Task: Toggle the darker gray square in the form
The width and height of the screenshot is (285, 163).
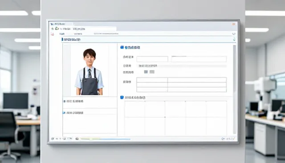Action: [x=146, y=72]
